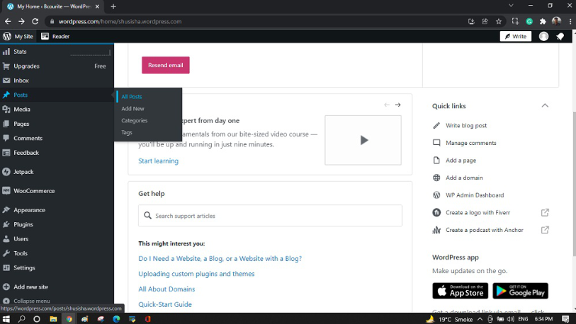Open the WooCommerce icon
This screenshot has width=576, height=324.
coord(6,191)
